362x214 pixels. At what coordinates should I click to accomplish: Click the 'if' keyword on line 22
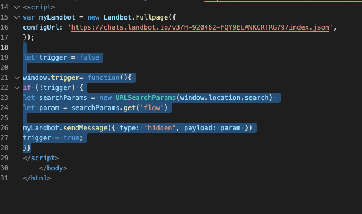click(x=27, y=88)
